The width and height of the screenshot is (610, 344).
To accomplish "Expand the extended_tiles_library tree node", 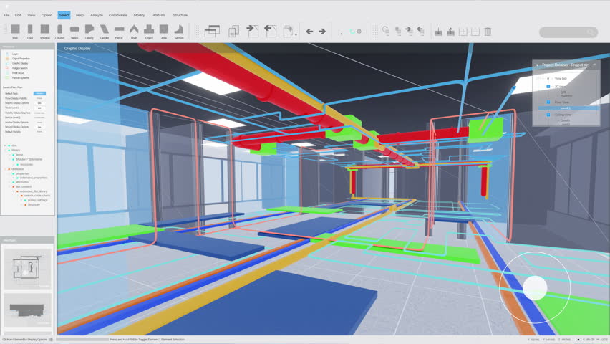I will 15,191.
